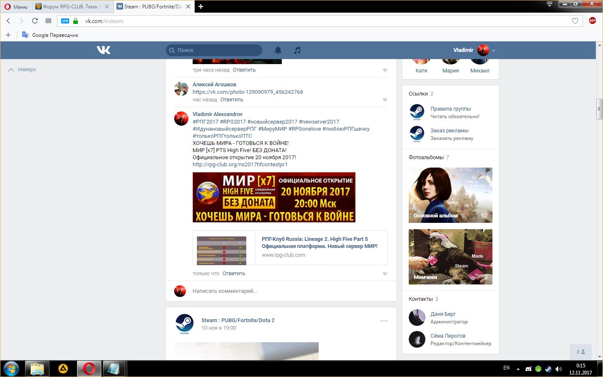Open the Opera Меню
The image size is (603, 377).
pos(16,7)
